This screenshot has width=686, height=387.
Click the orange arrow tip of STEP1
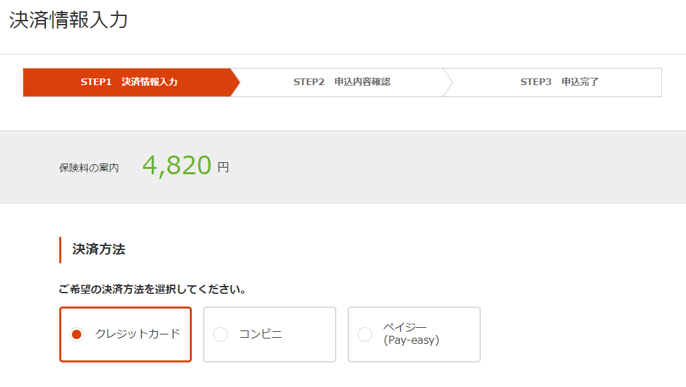click(x=235, y=82)
